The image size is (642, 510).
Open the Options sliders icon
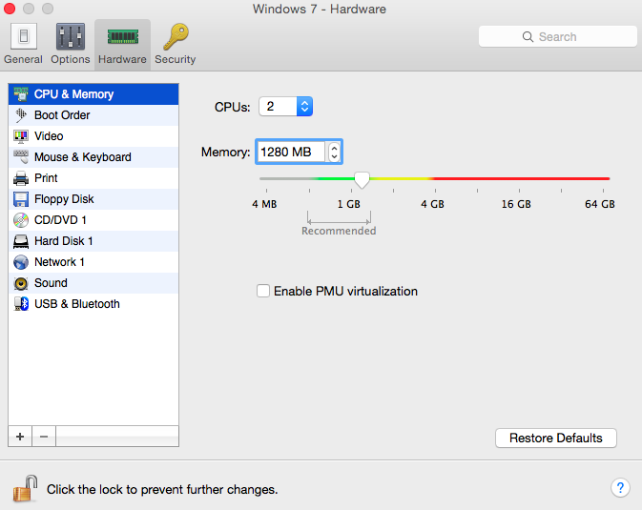point(71,36)
